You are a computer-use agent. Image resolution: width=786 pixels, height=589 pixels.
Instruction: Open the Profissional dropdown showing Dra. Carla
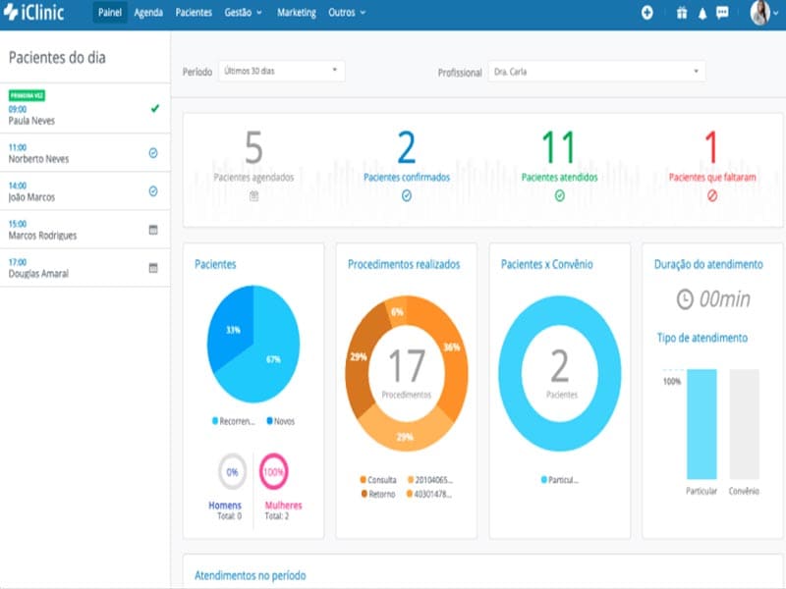pos(596,72)
